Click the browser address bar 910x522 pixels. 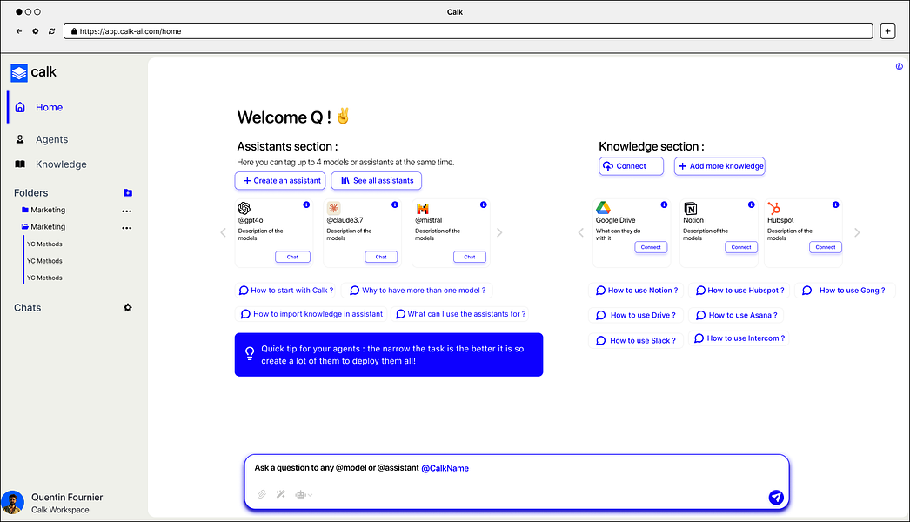pos(468,31)
